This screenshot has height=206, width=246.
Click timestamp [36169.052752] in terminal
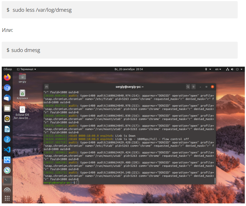point(55,106)
